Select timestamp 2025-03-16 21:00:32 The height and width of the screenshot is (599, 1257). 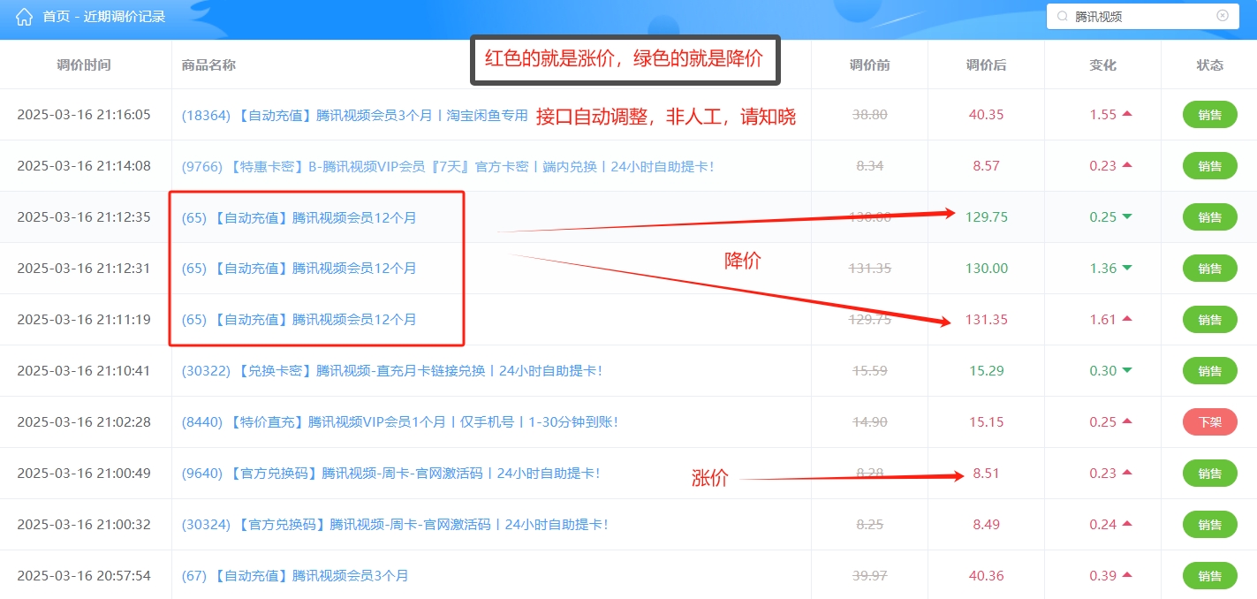point(84,525)
